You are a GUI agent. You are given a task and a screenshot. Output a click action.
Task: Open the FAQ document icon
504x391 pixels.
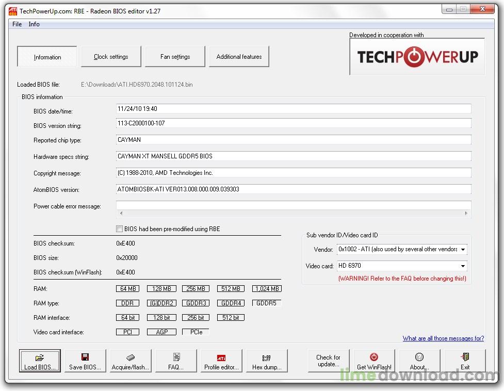coord(176,357)
